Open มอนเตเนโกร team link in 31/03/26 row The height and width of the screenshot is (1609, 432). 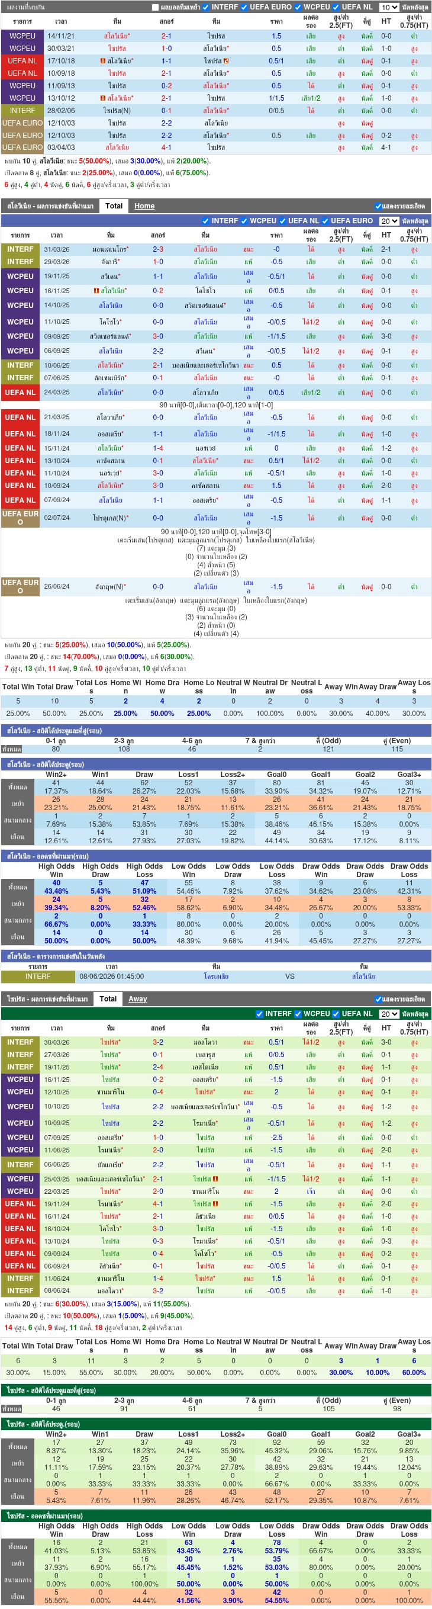click(111, 249)
